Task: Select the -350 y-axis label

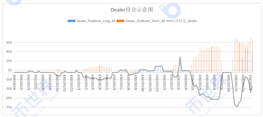Action: (x=8, y=89)
